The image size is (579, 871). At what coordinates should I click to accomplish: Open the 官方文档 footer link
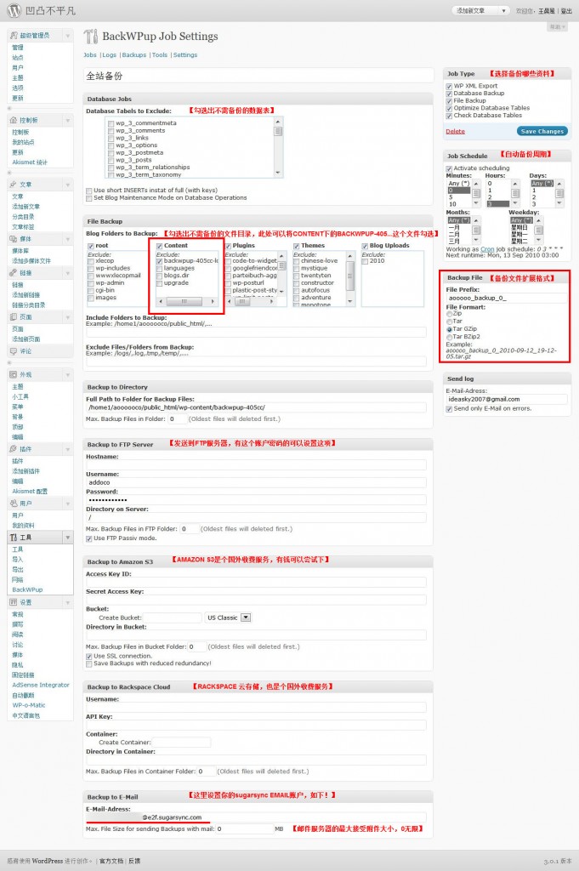coord(111,861)
